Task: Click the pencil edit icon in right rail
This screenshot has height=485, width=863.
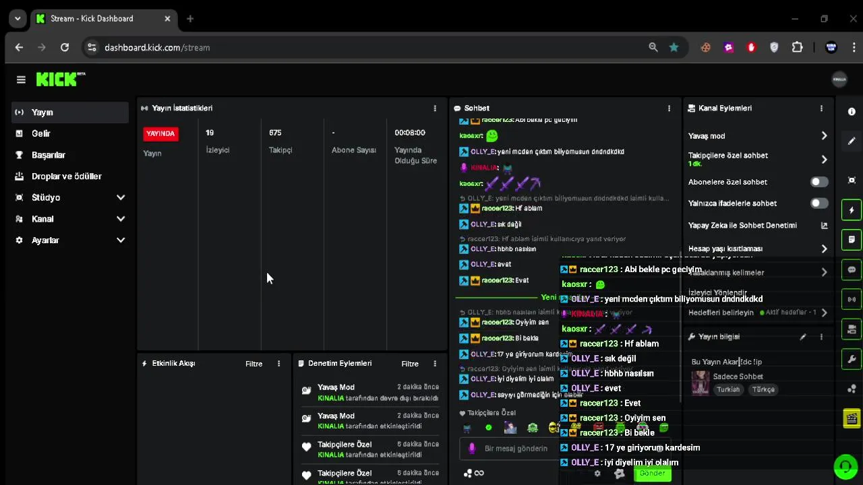Action: (852, 141)
